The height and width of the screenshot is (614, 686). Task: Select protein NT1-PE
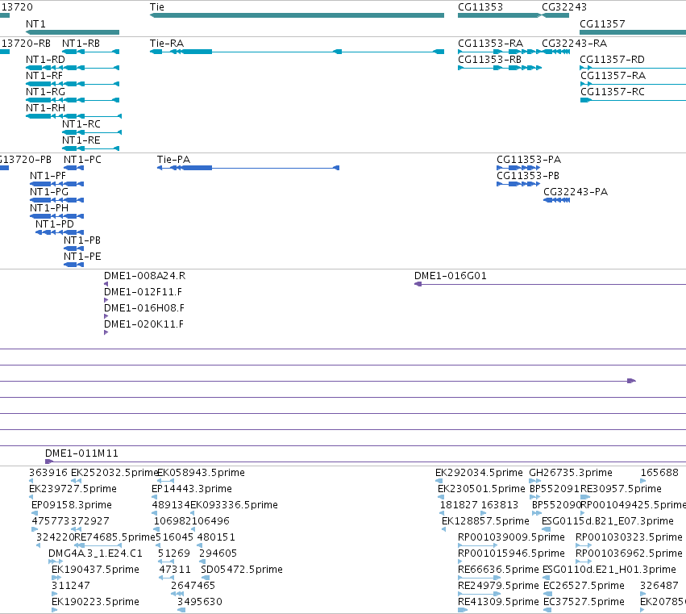[74, 265]
